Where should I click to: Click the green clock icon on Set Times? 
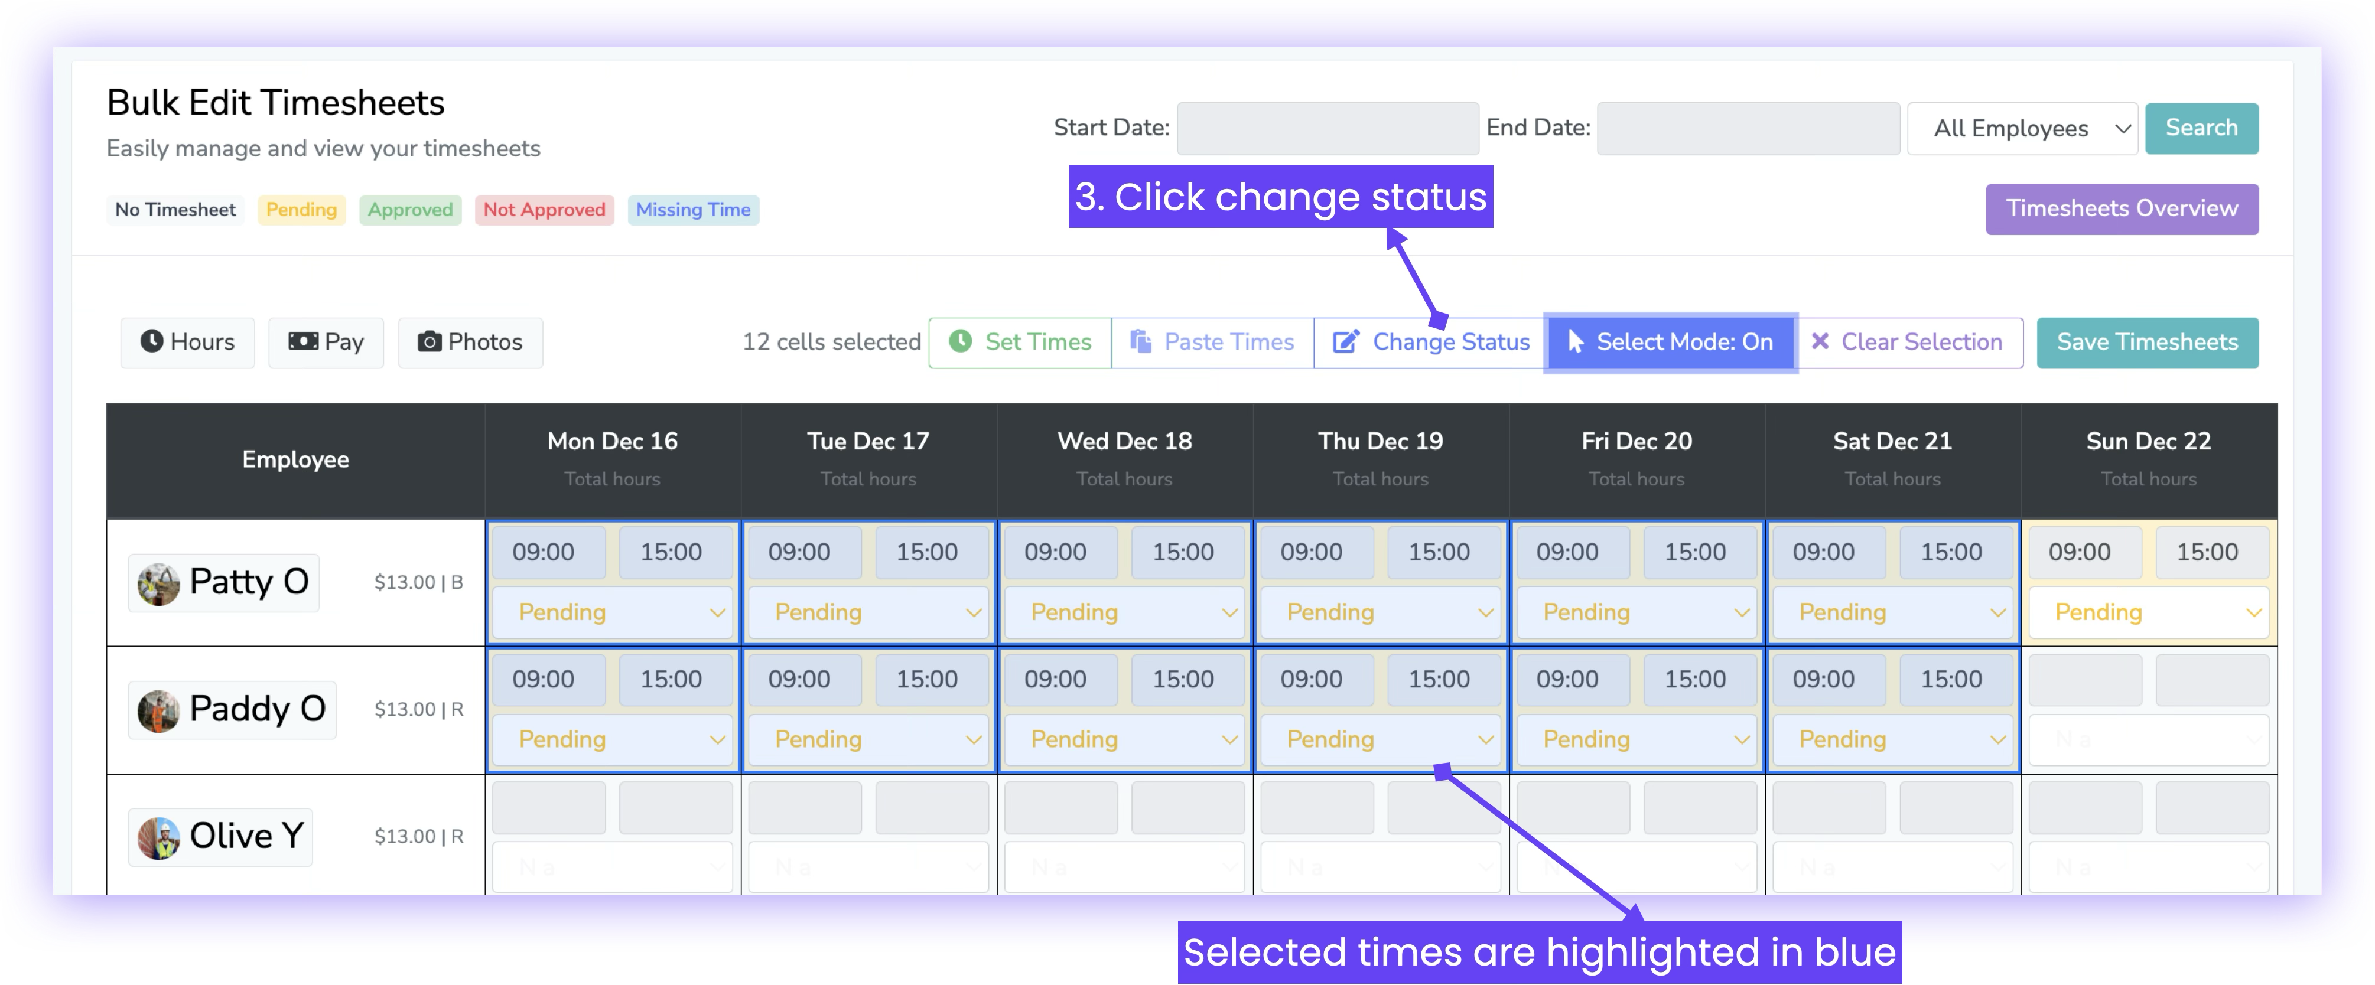[961, 342]
